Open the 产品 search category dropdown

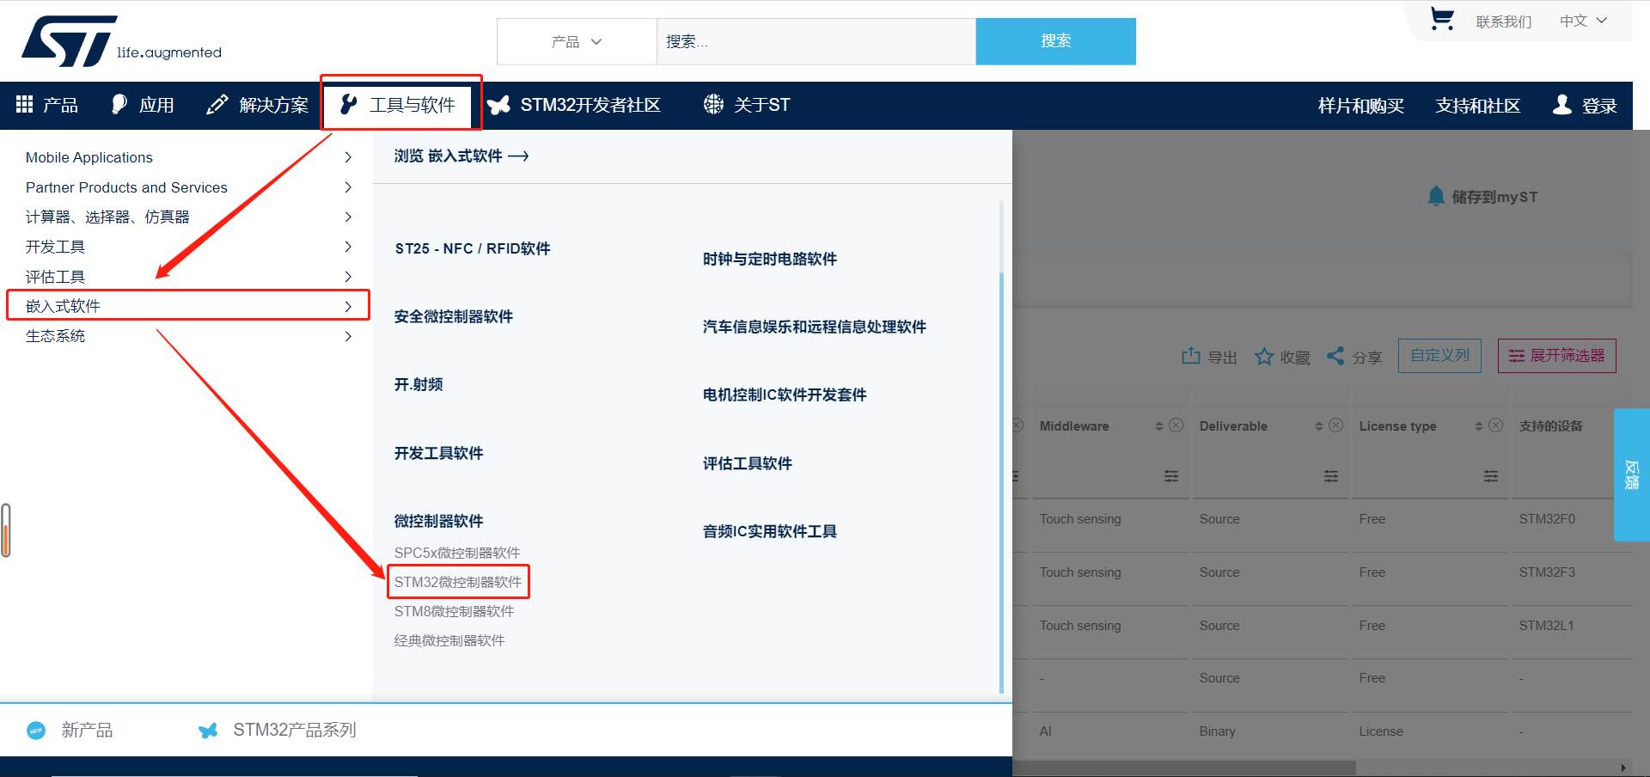(x=577, y=41)
